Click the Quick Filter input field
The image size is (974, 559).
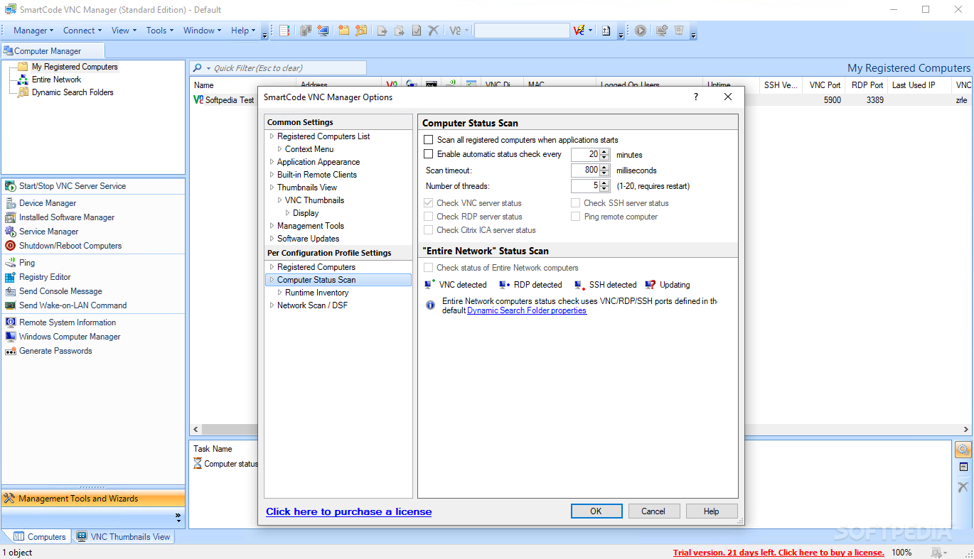289,68
